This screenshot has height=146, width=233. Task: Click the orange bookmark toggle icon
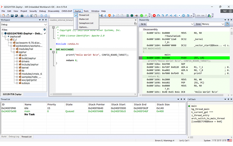tap(110, 15)
